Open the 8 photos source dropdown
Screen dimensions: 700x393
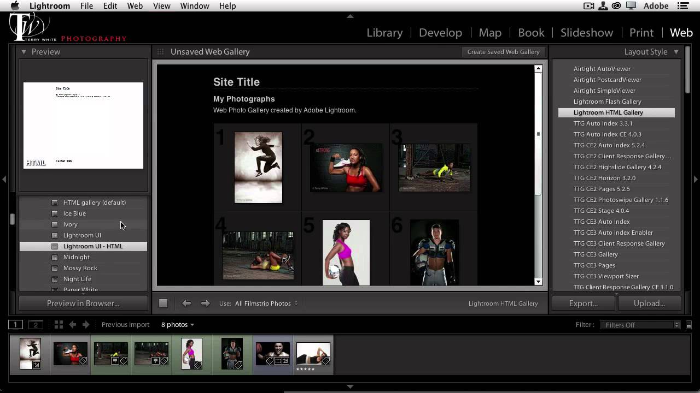178,325
